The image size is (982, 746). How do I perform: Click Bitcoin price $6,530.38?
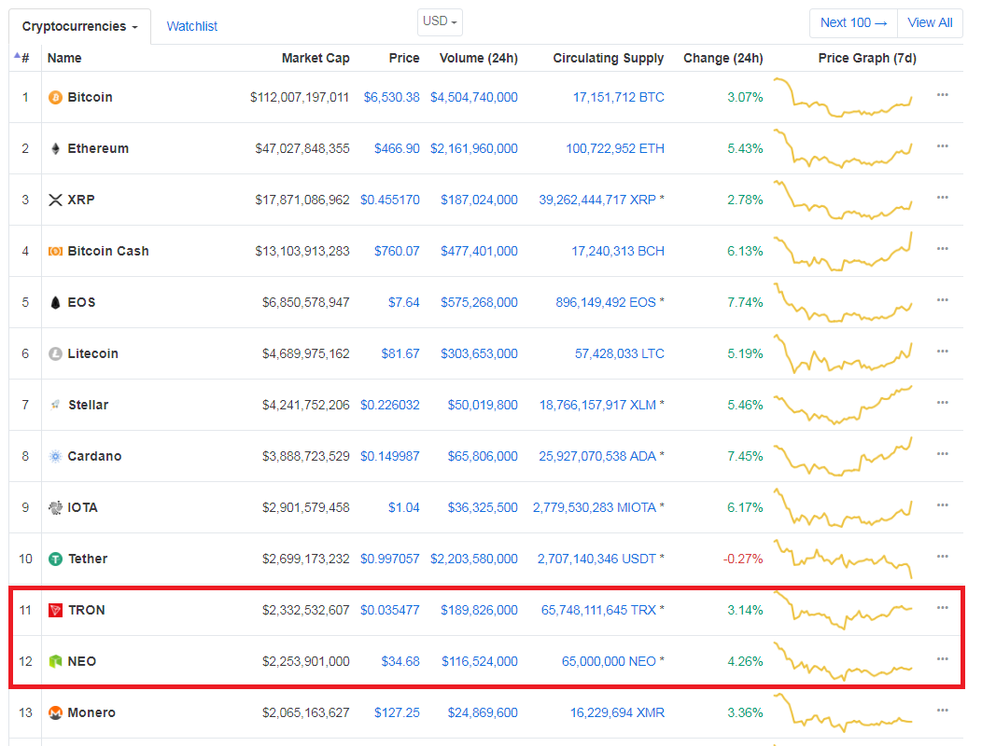point(391,98)
